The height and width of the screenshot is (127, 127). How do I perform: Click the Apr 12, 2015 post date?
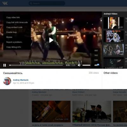[x=23, y=83]
